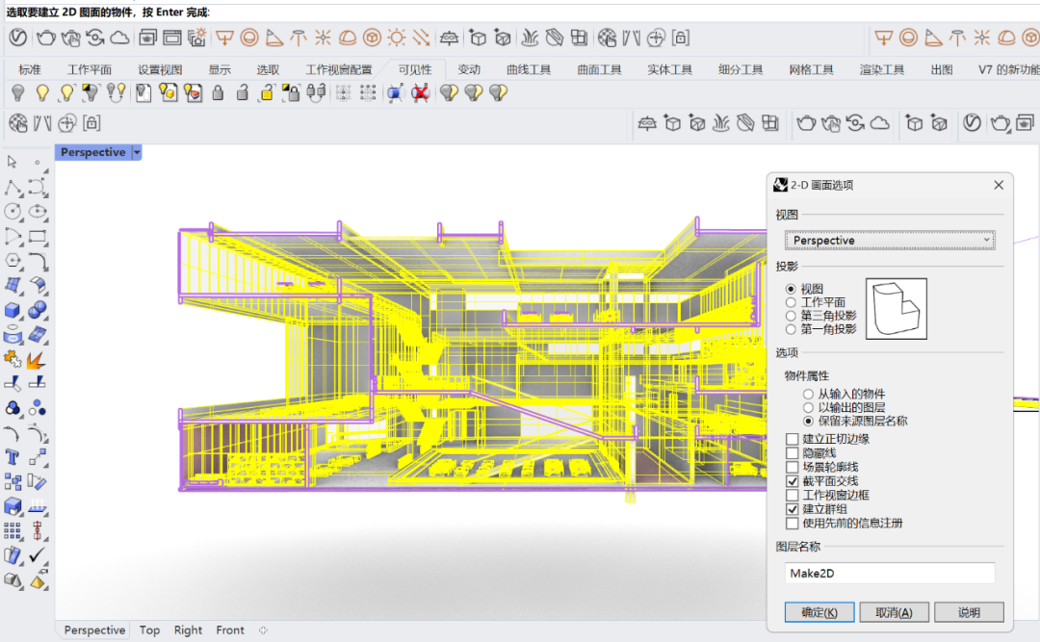Viewport: 1040px width, 642px height.
Task: Select 从输入的物件 radio option
Action: [x=808, y=394]
